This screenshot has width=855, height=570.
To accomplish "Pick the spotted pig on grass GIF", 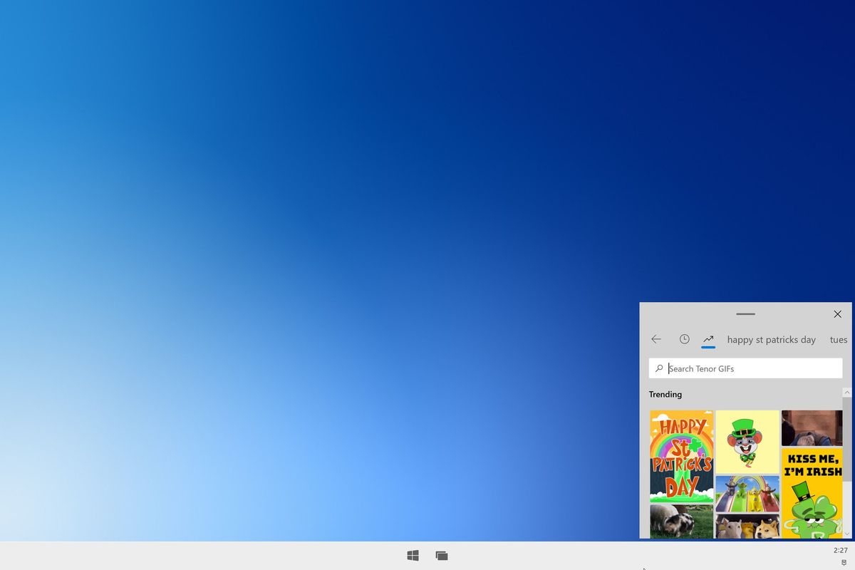I will click(682, 522).
